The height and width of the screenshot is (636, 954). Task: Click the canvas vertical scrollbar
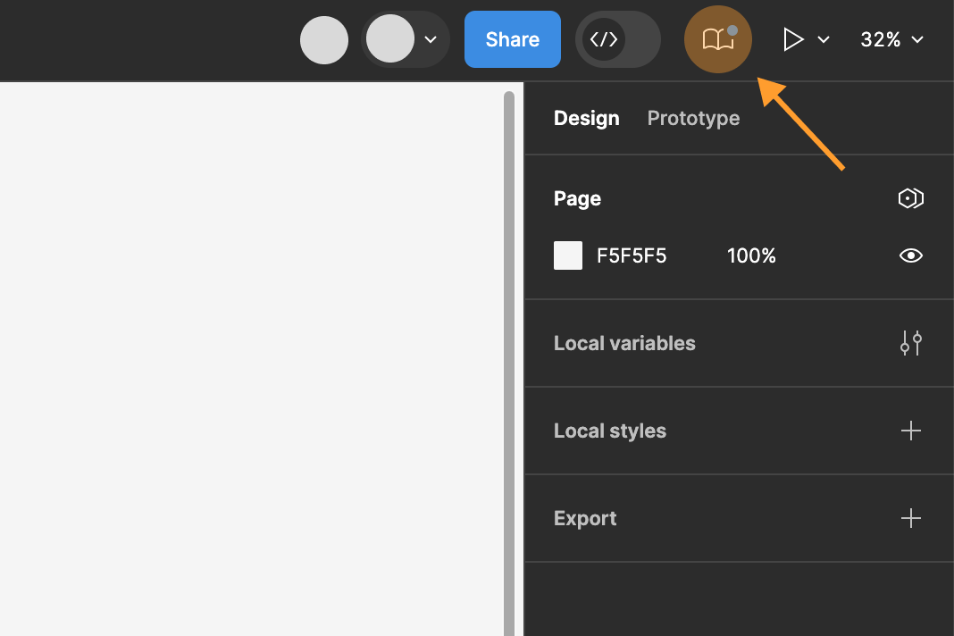point(509,364)
